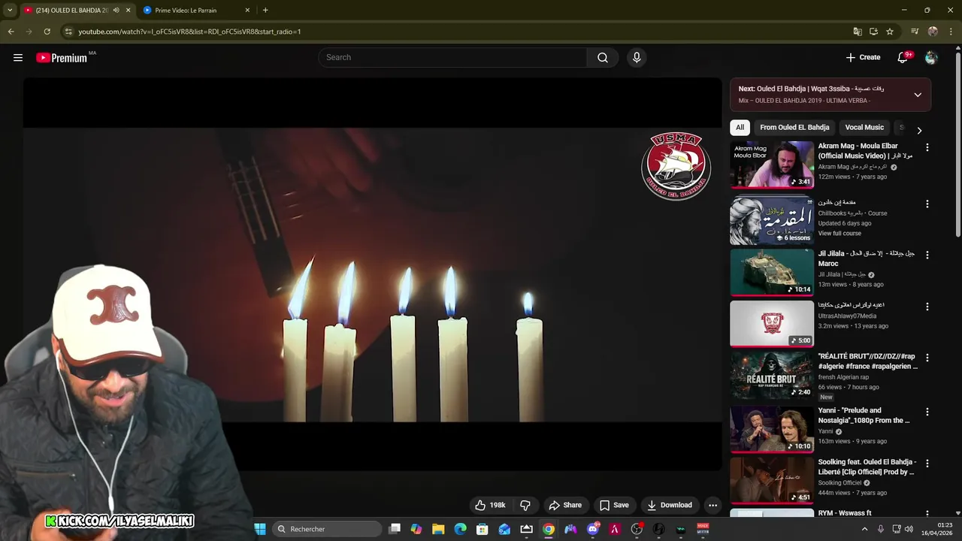Viewport: 962px width, 541px height.
Task: Show hidden system tray icons
Action: coord(864,529)
